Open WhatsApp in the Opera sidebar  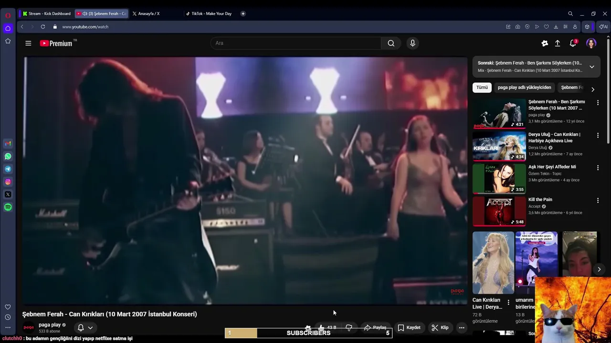(8, 156)
